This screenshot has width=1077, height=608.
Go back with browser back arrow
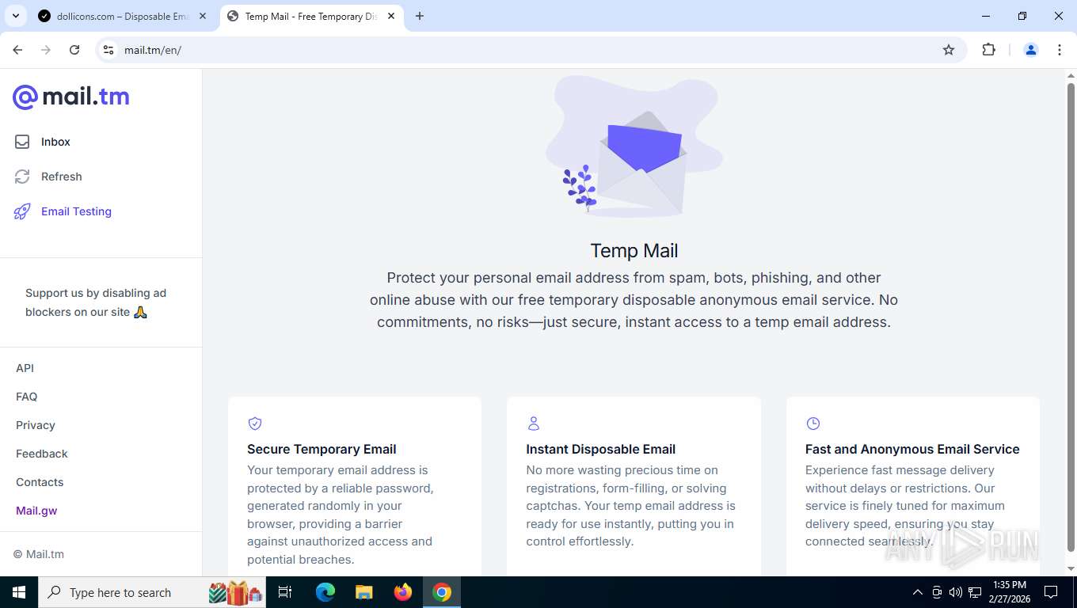click(x=17, y=50)
